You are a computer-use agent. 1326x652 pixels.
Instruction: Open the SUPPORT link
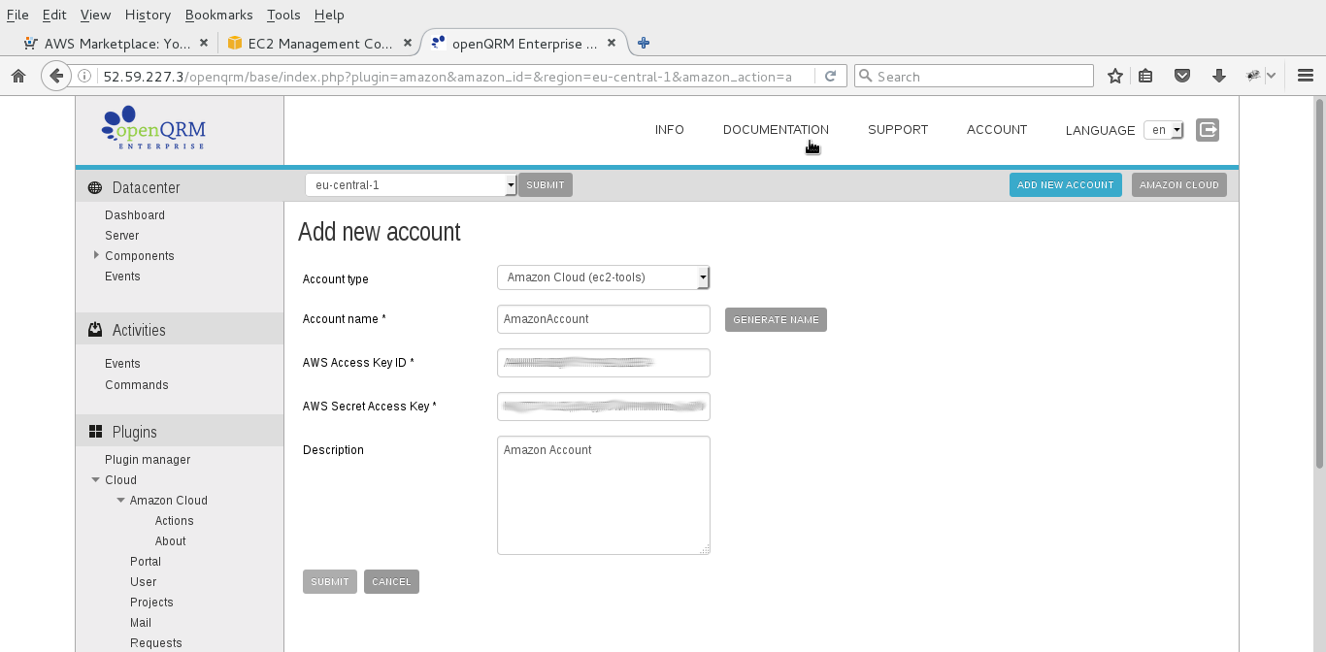click(898, 129)
